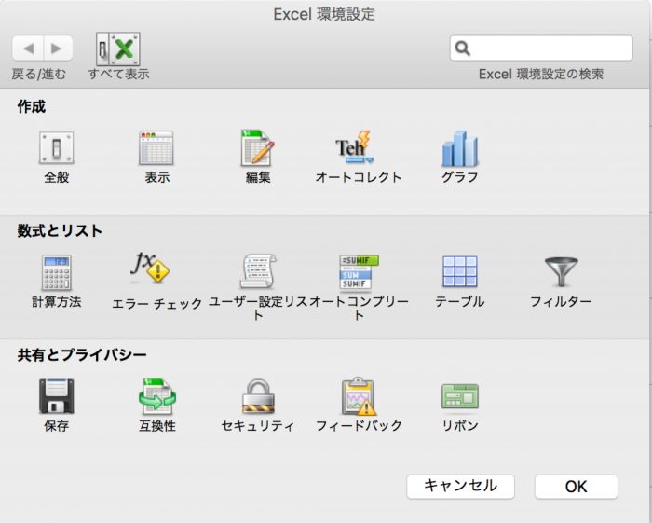Open the 全般 (General) preferences icon
The height and width of the screenshot is (523, 652).
click(x=56, y=148)
